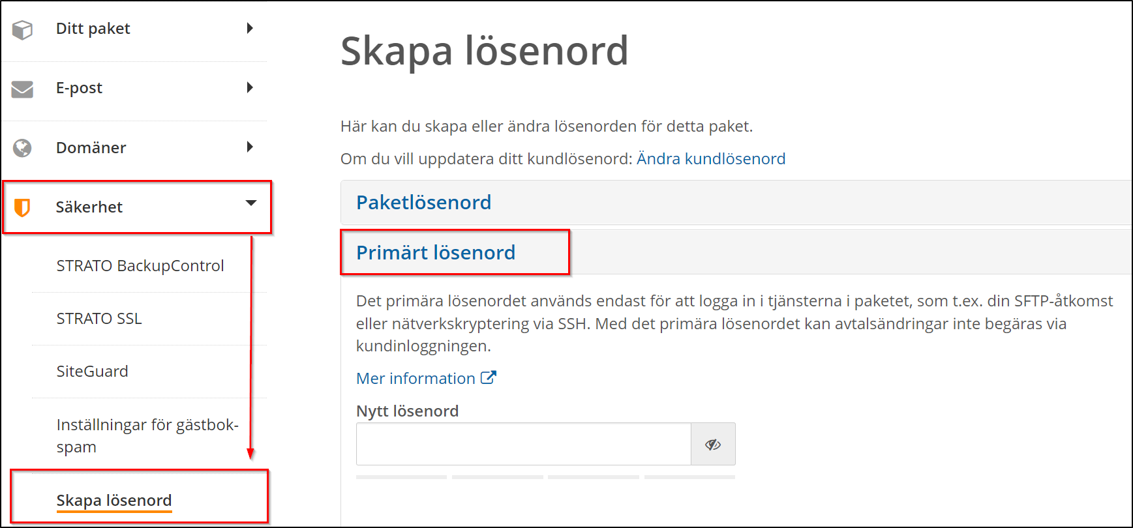
Task: Expand the Ditt paket menu
Action: tap(250, 29)
